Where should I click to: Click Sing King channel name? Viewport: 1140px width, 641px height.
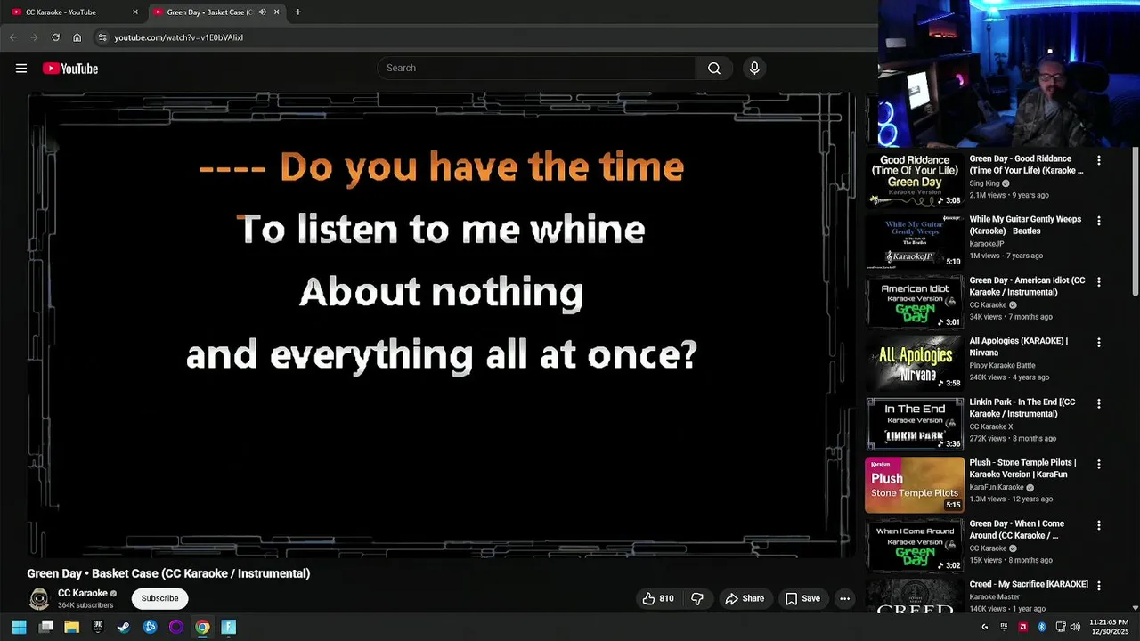(984, 183)
